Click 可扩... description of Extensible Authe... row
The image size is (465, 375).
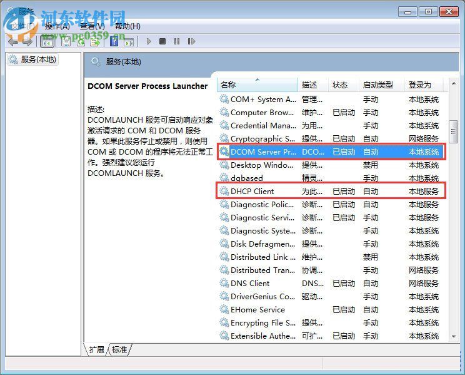tap(312, 336)
